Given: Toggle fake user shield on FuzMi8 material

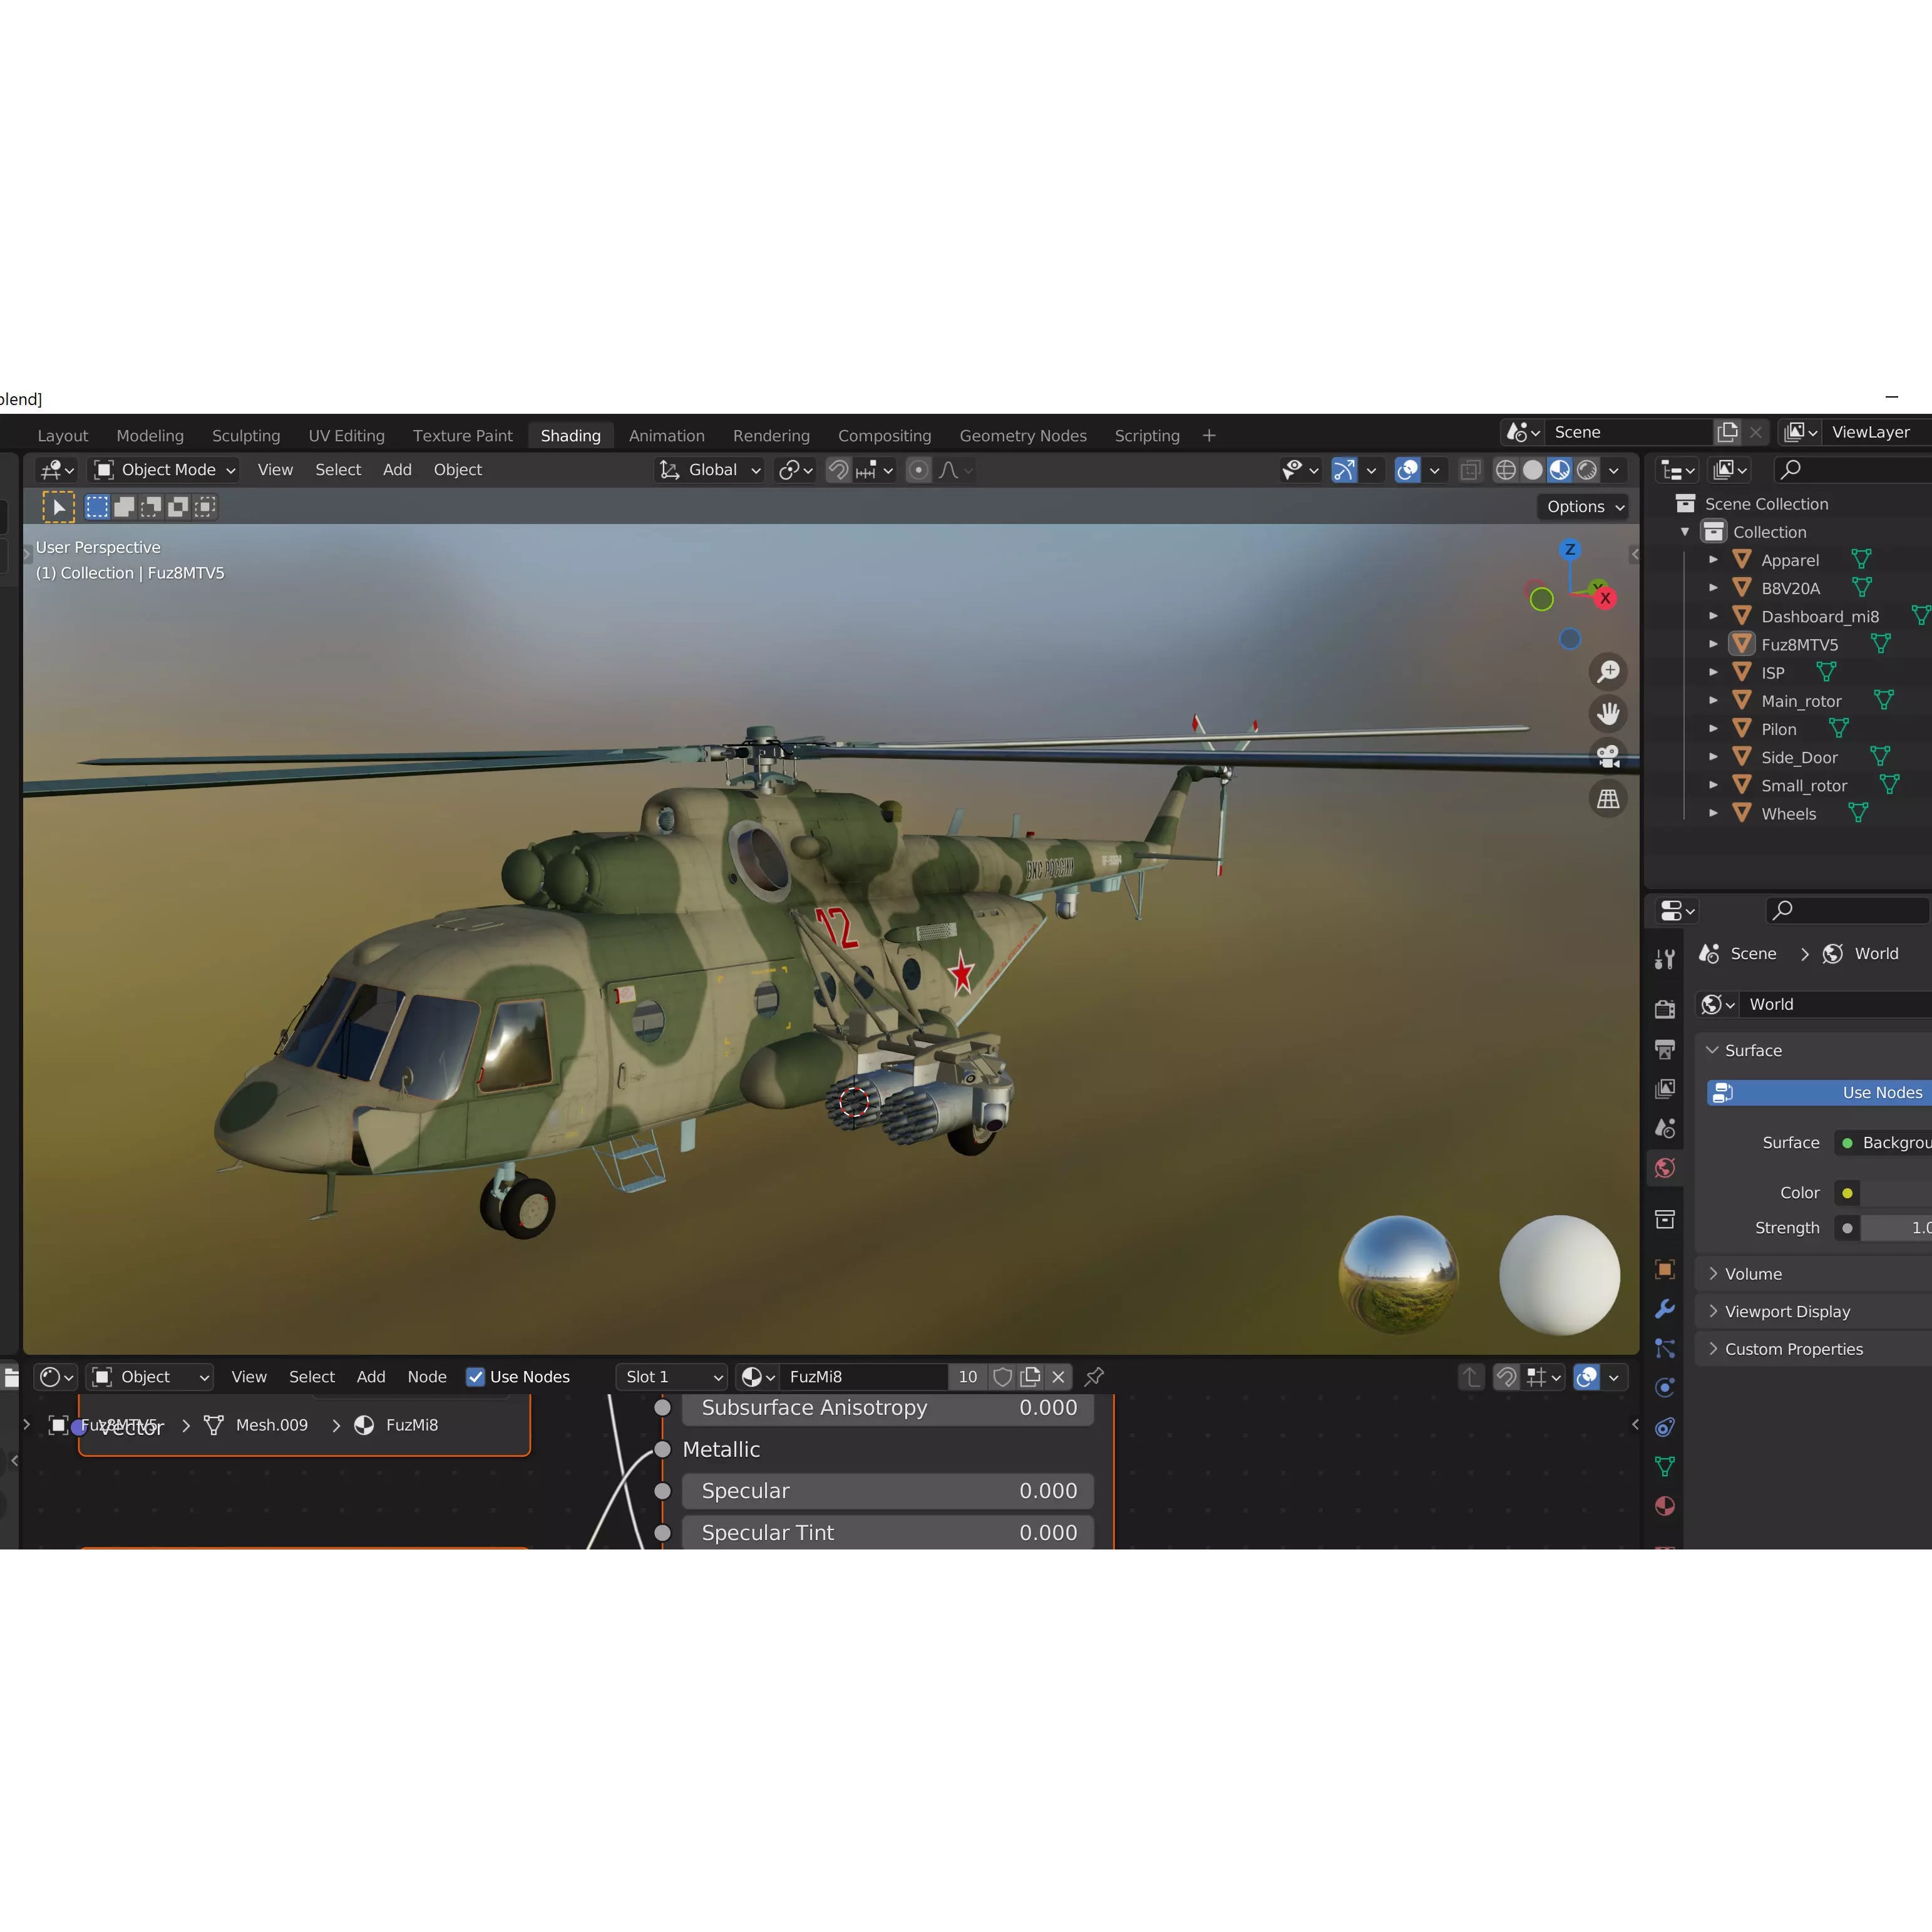Looking at the screenshot, I should (x=1003, y=1376).
